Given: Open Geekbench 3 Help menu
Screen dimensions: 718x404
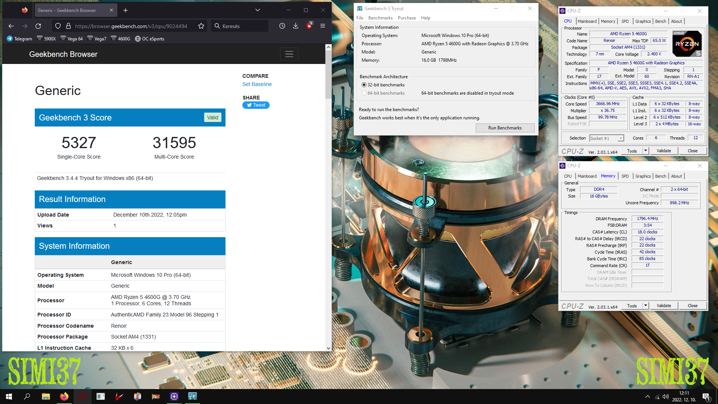Looking at the screenshot, I should pyautogui.click(x=426, y=18).
